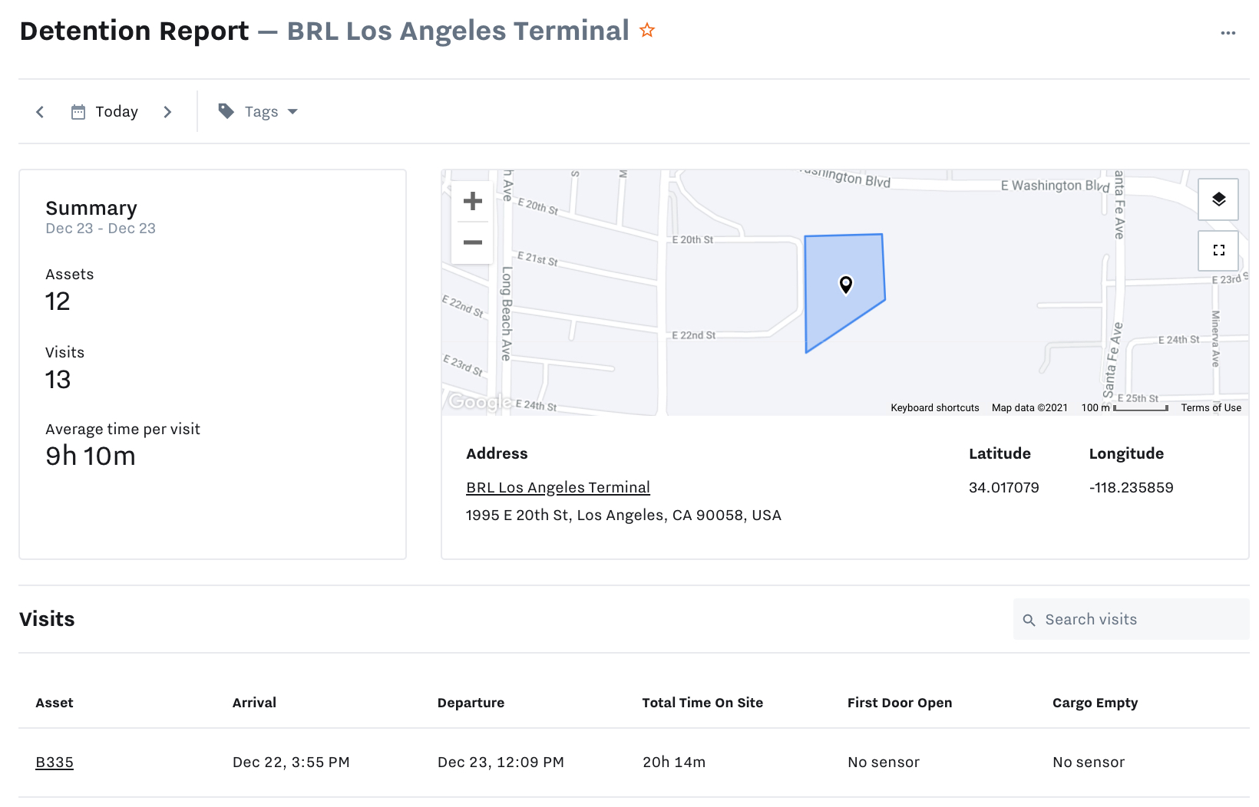This screenshot has height=807, width=1259.
Task: Open Google Maps Terms of Use
Action: pyautogui.click(x=1211, y=408)
